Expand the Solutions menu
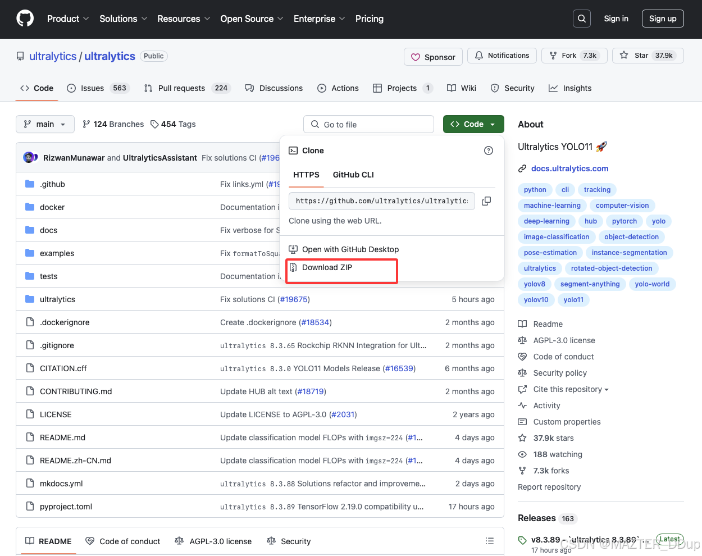 click(x=124, y=19)
